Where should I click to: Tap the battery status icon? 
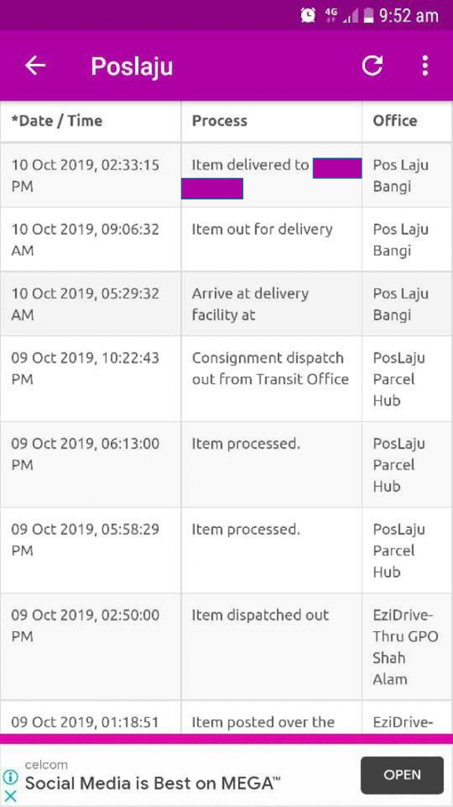tap(368, 17)
